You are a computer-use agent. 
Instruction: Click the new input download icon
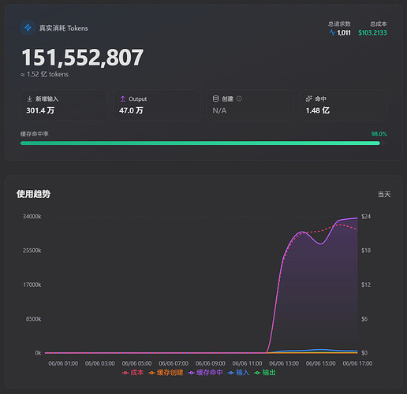29,98
